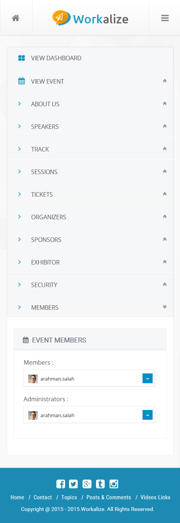Image resolution: width=180 pixels, height=523 pixels.
Task: Open the Google Plus social icon
Action: pos(87,484)
